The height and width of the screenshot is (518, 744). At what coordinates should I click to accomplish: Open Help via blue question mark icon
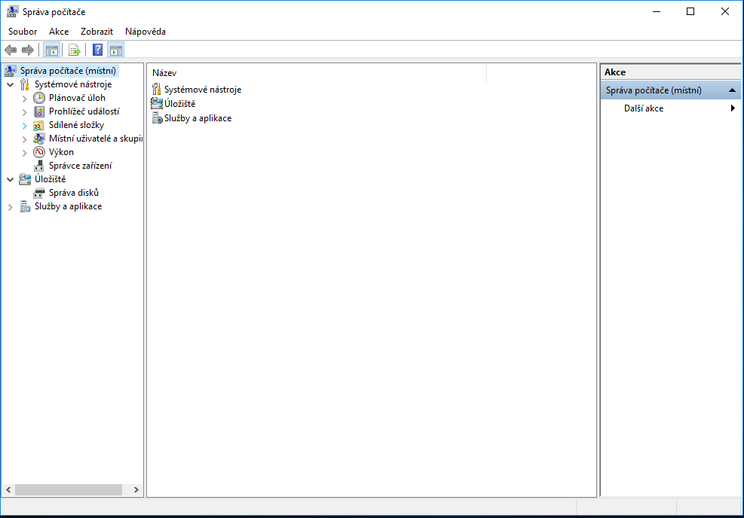pos(97,50)
